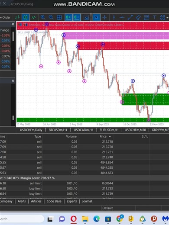This screenshot has height=225, width=169.
Task: Open the EURUSDm,H1 chart tab
Action: pos(109,130)
